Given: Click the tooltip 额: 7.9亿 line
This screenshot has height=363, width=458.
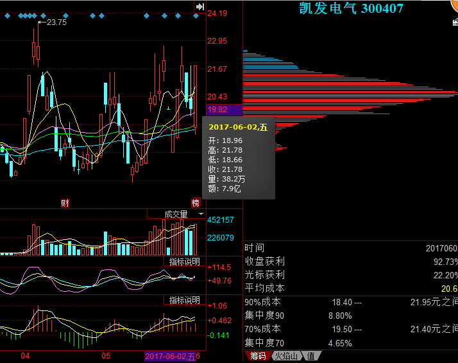Looking at the screenshot, I should tap(225, 189).
